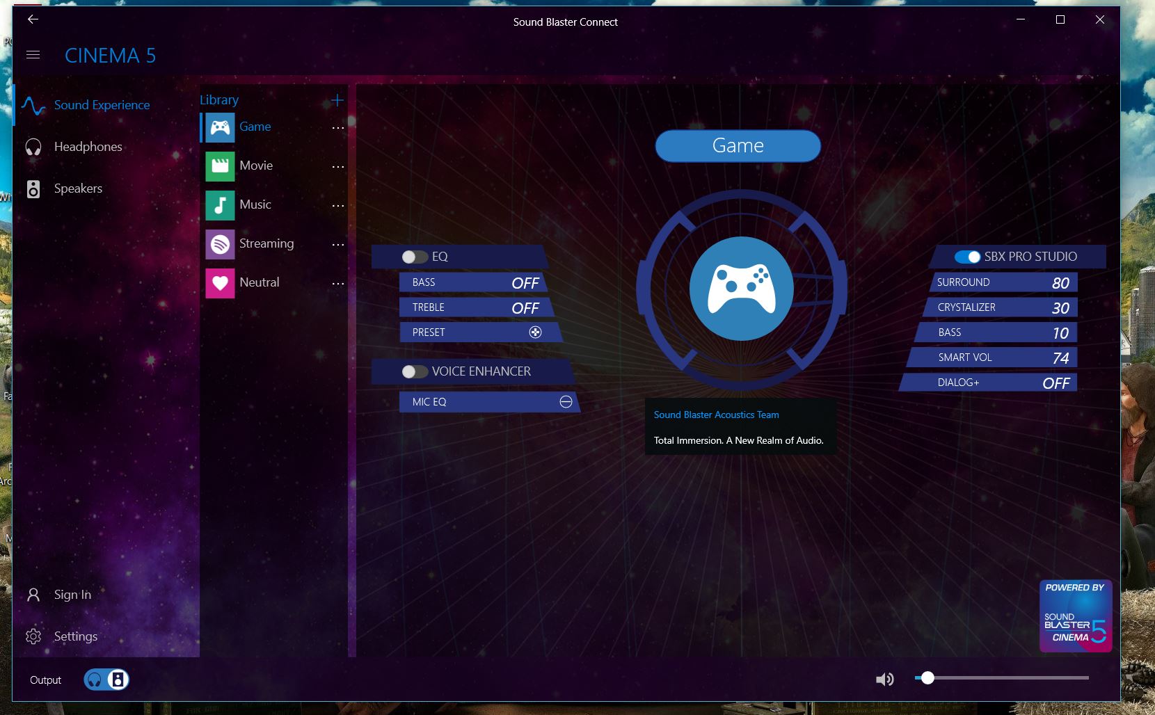Click the Neutral heart profile icon
Image resolution: width=1155 pixels, height=715 pixels.
(x=220, y=283)
